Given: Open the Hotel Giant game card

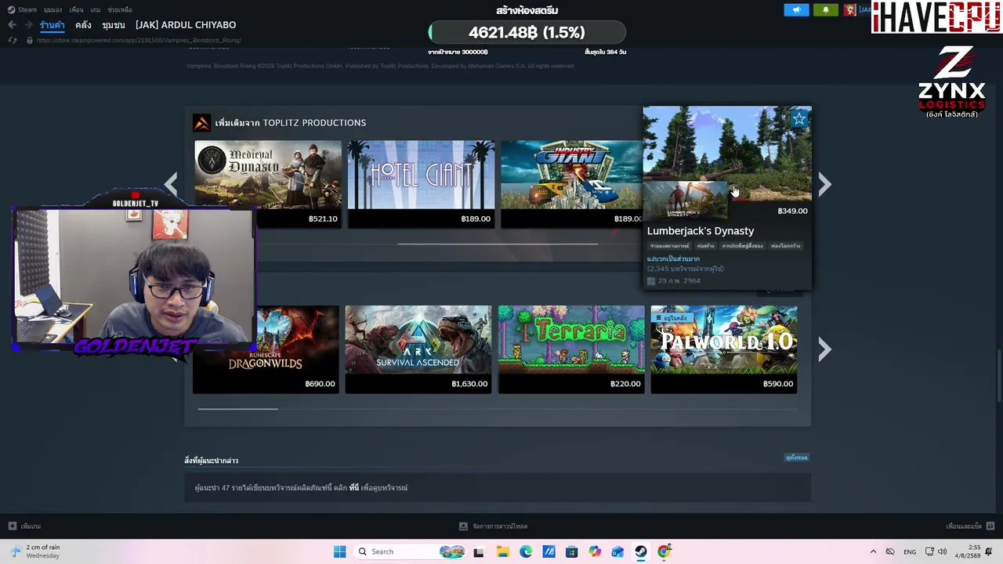Looking at the screenshot, I should point(422,185).
